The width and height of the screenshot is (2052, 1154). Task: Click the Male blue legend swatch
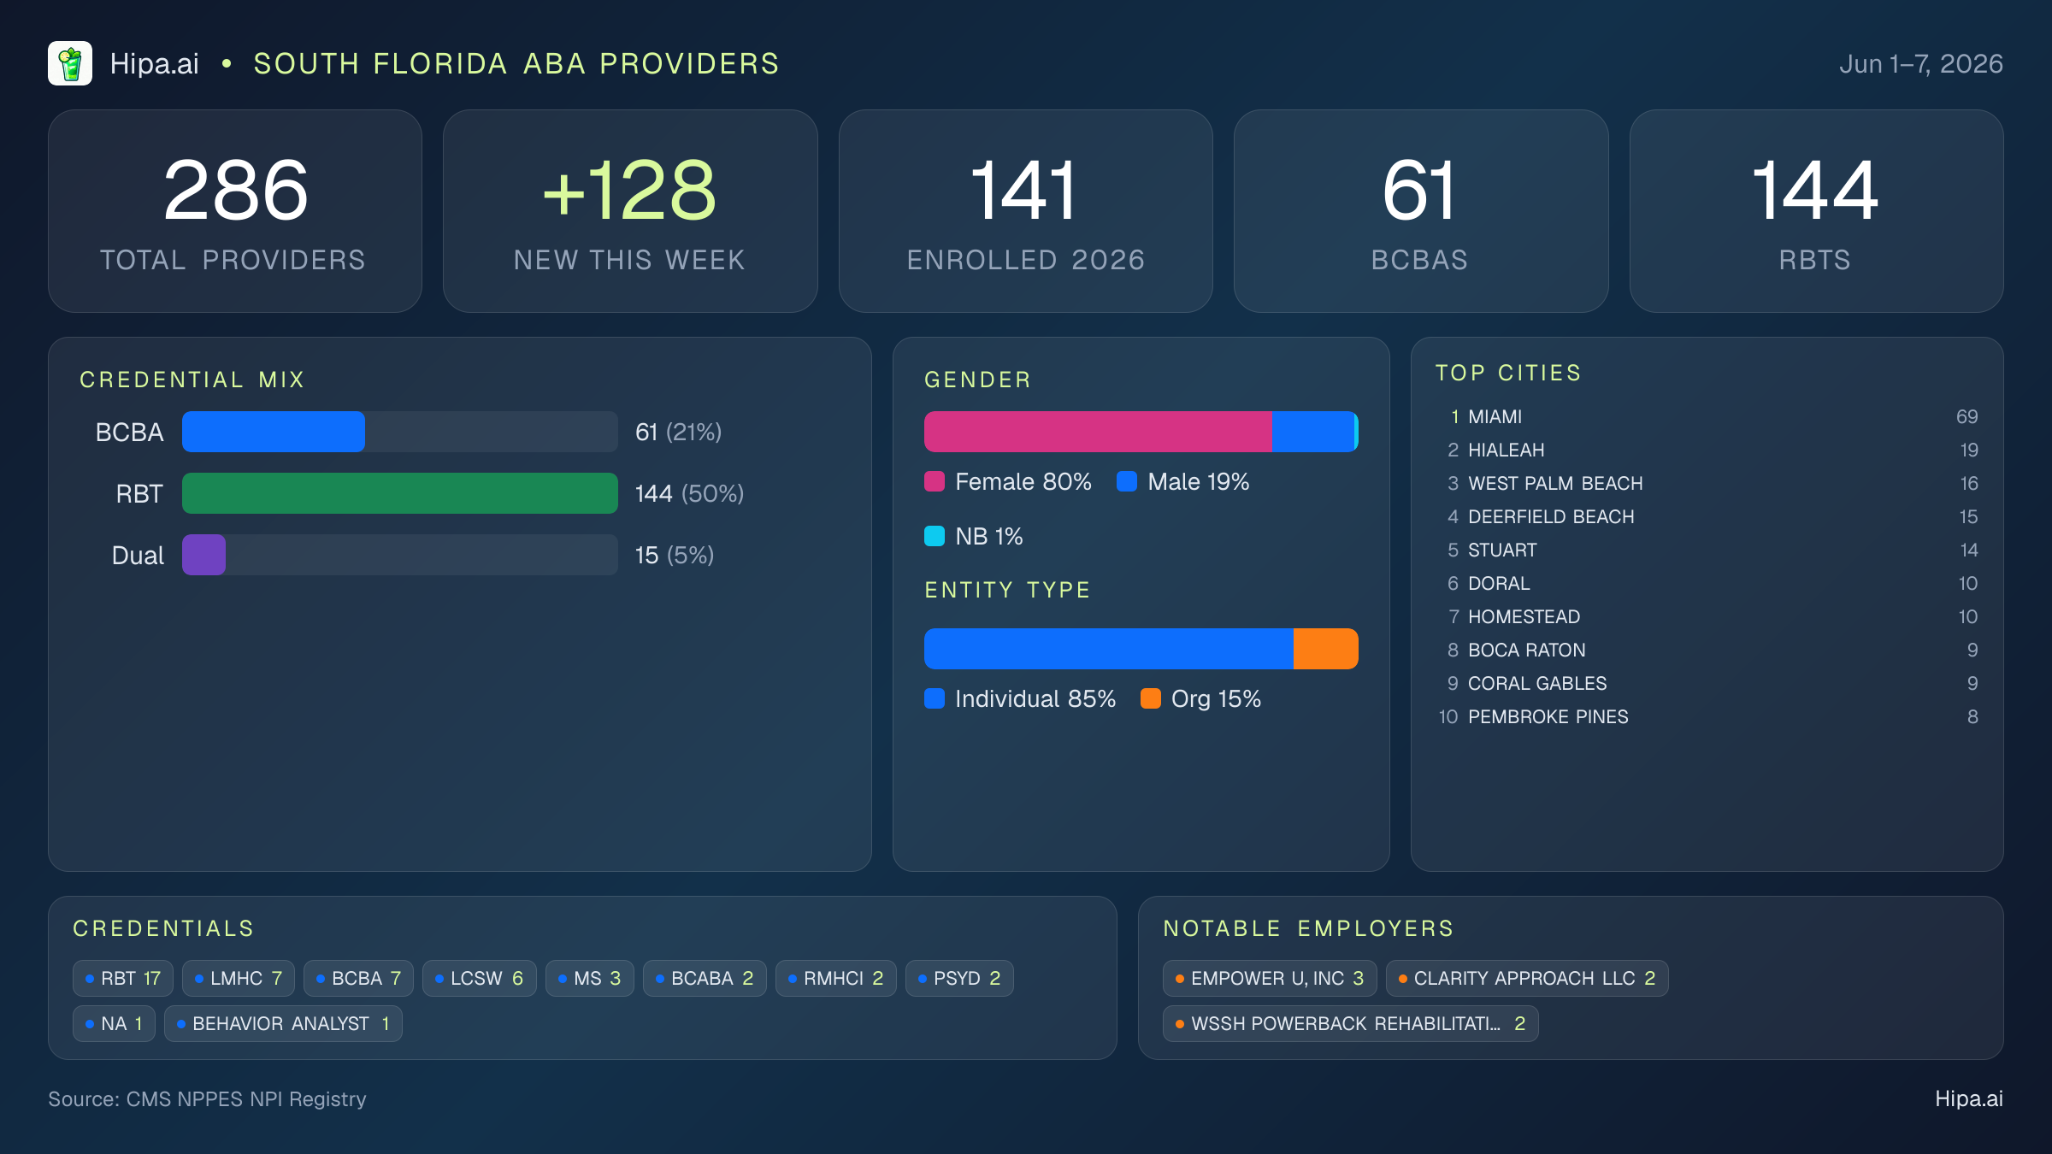point(1127,481)
